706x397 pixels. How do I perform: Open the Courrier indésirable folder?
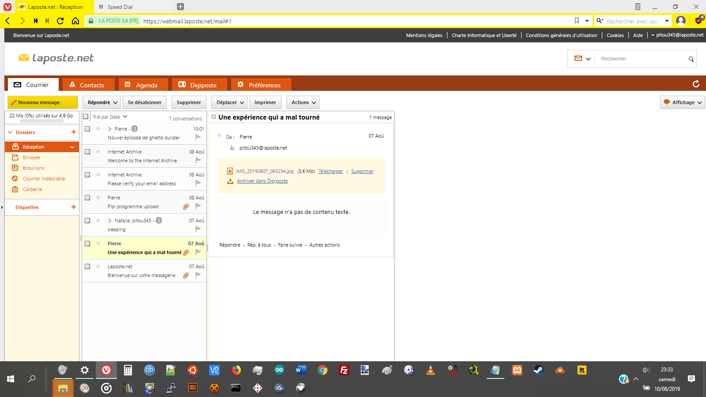tap(44, 179)
